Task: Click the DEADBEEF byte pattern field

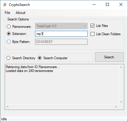Action: pyautogui.click(x=61, y=42)
